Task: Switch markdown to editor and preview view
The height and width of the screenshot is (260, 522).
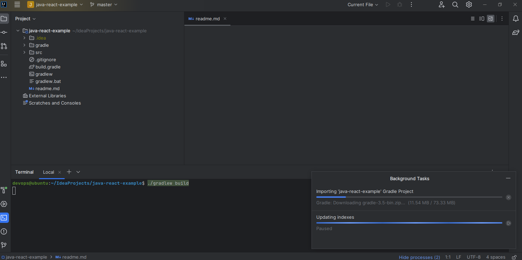Action: (x=482, y=19)
